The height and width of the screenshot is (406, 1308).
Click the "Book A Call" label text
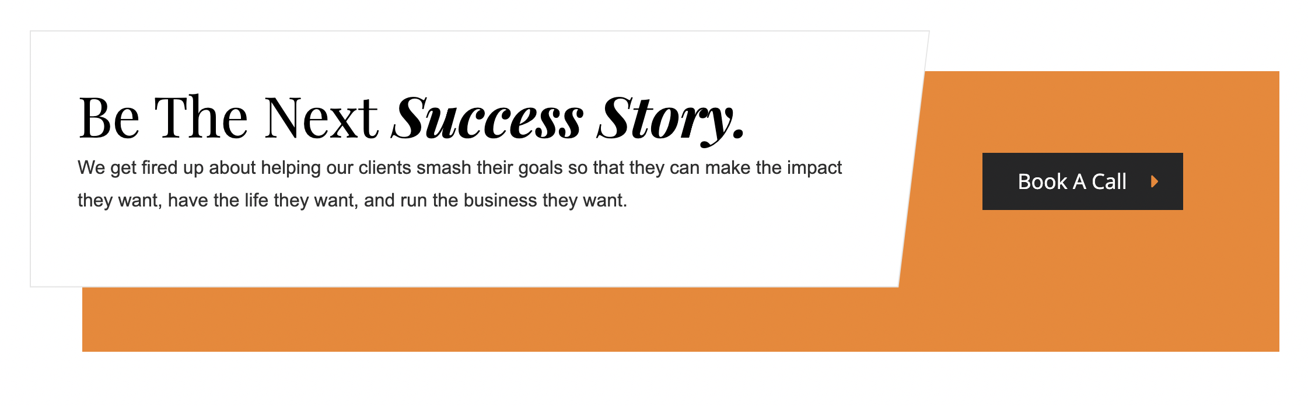tap(1072, 181)
